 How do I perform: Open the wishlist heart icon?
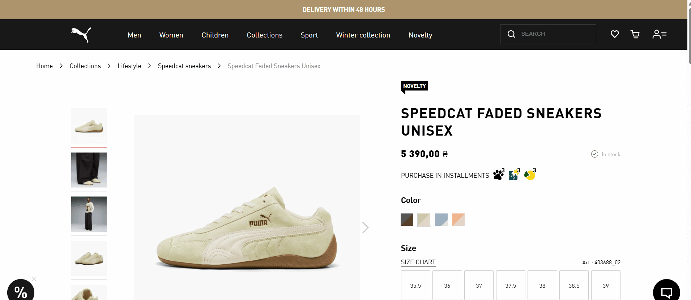[614, 34]
